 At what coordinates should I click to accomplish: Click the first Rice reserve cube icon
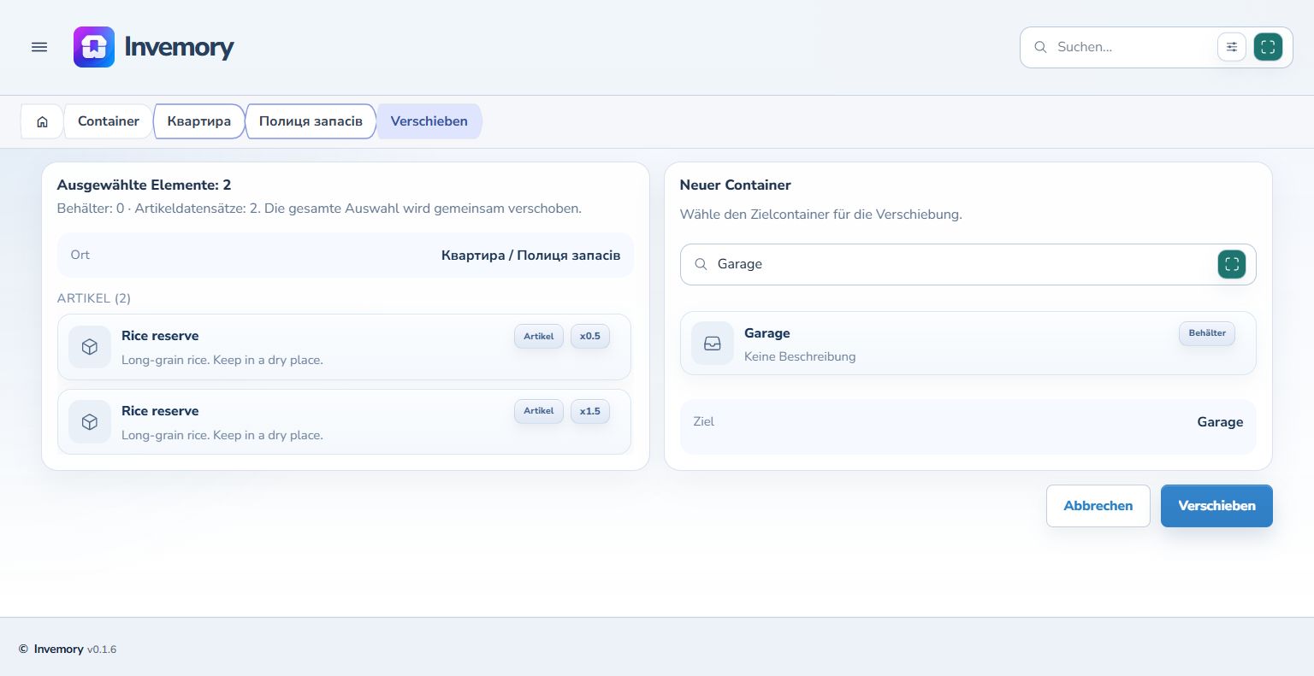(90, 347)
